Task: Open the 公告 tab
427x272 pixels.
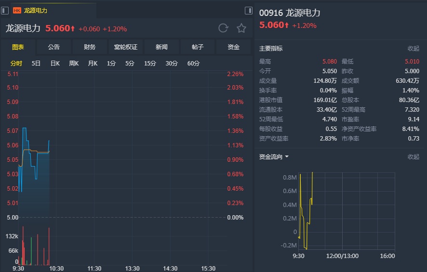Action: click(x=53, y=47)
